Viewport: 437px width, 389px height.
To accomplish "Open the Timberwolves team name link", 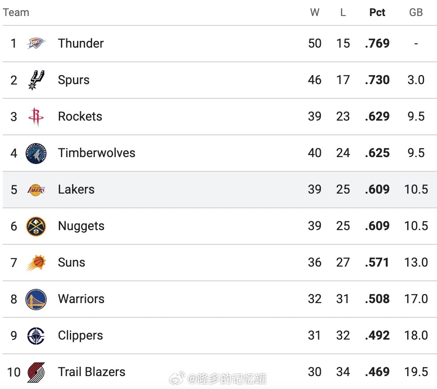I will (97, 153).
